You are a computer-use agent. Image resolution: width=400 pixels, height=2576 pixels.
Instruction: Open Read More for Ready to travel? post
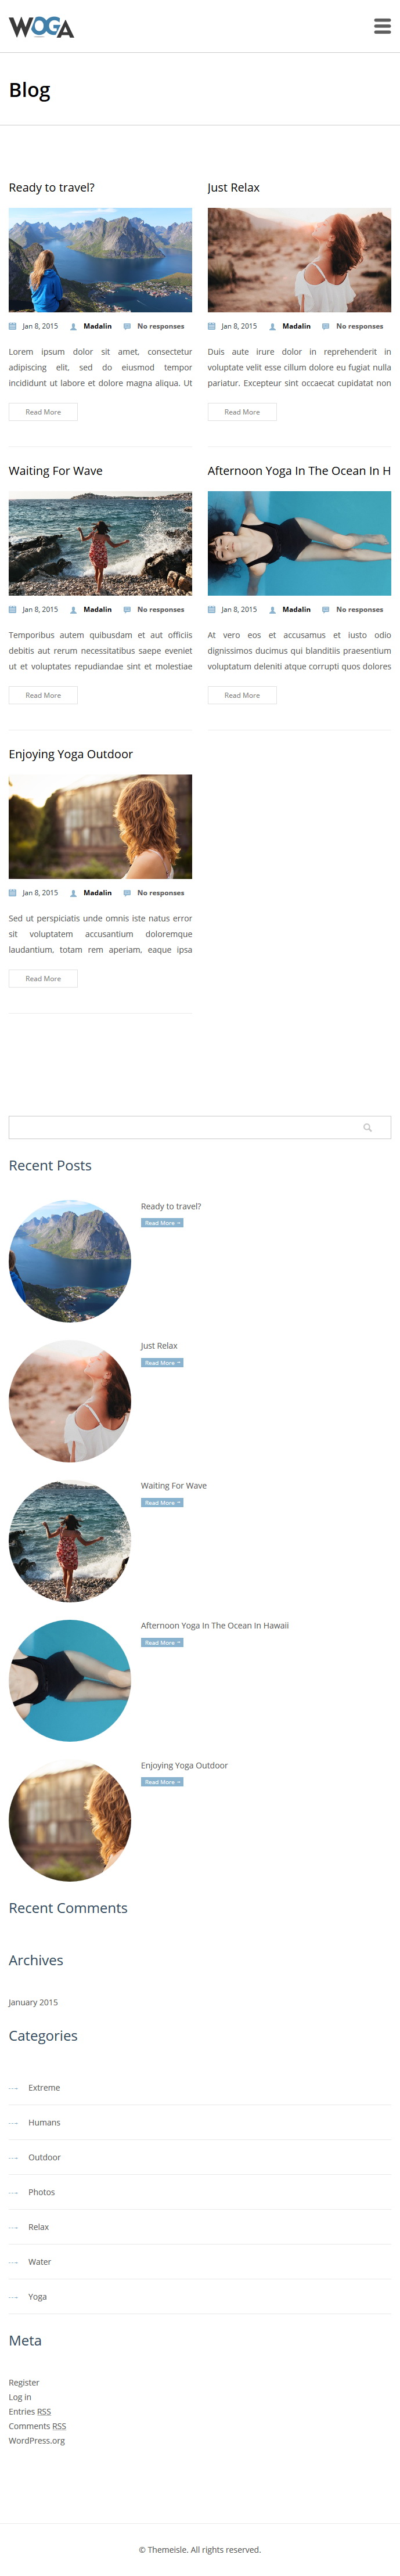pos(43,412)
